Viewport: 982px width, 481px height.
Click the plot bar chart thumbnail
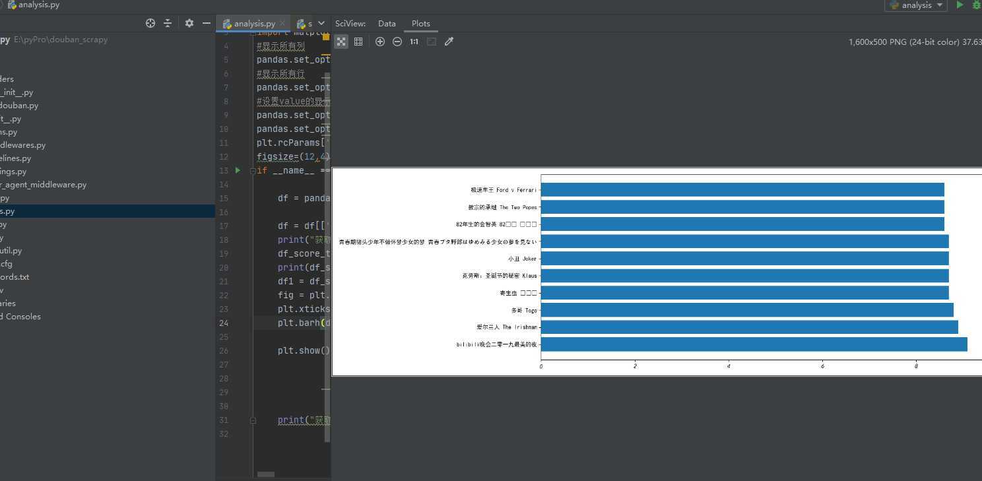coord(657,271)
